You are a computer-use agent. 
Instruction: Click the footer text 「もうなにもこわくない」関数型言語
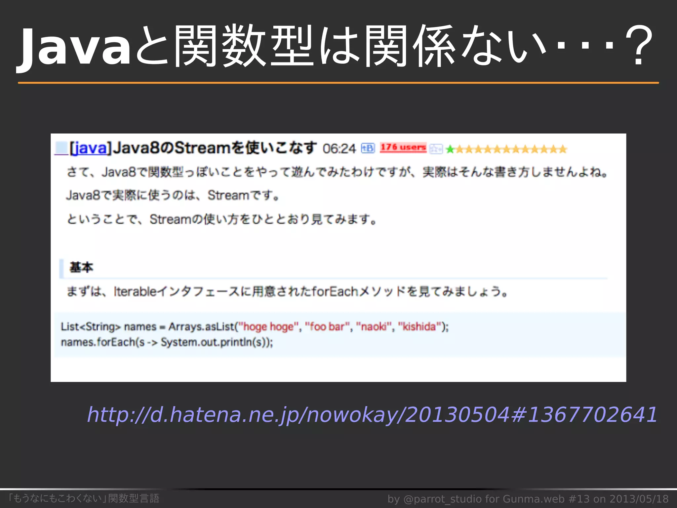pos(84,498)
